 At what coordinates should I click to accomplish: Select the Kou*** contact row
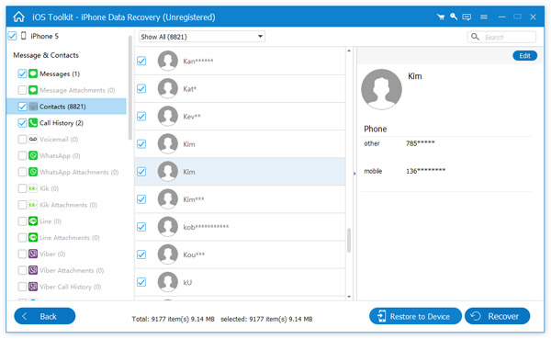pos(240,254)
